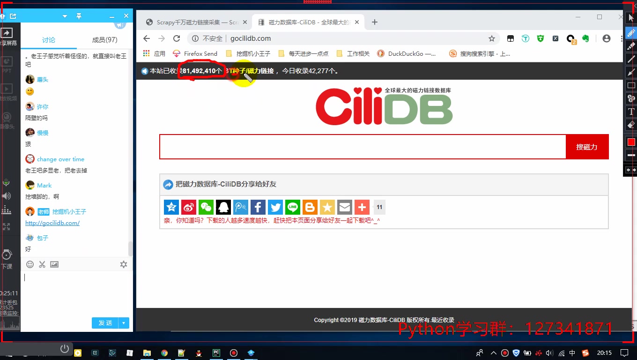Click the chat message input area

coord(77,293)
